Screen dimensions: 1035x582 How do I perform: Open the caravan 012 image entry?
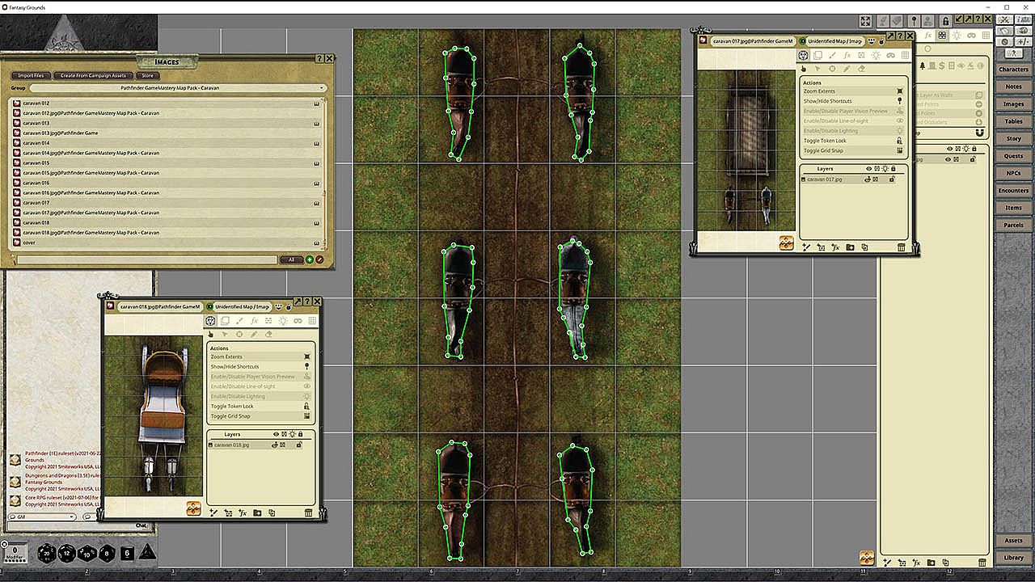[167, 103]
